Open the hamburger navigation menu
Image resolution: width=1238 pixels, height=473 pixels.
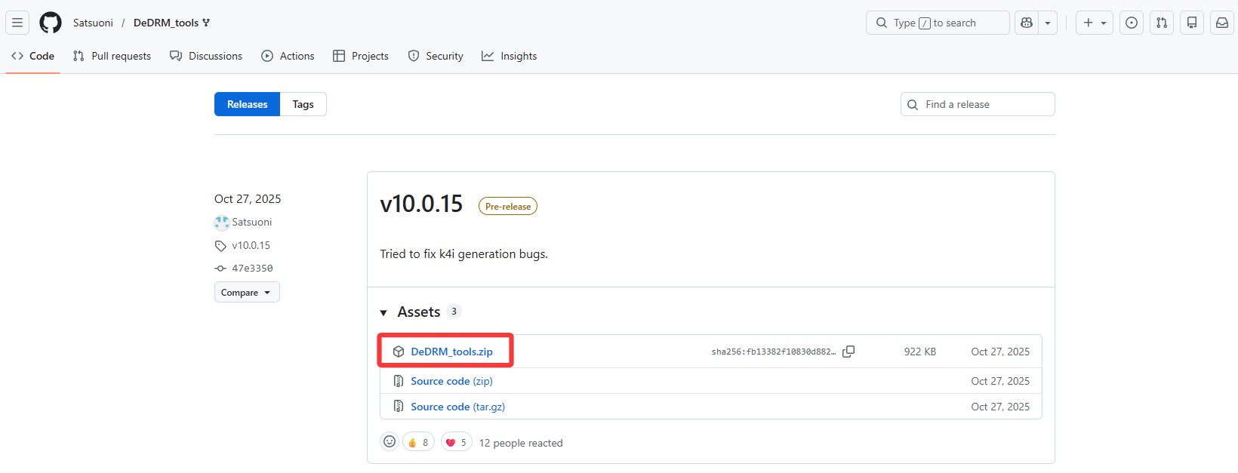pos(17,23)
